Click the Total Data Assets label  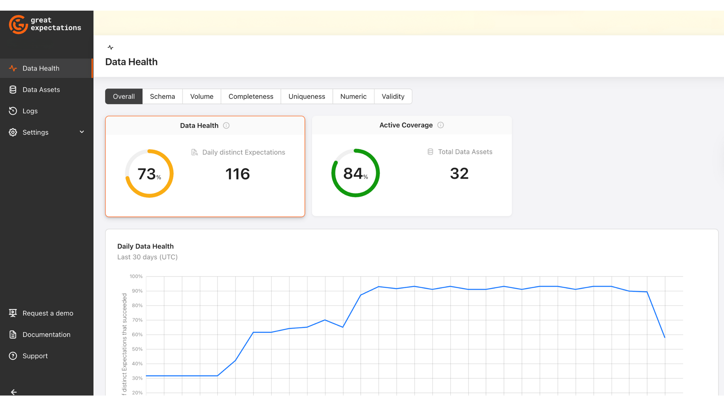tap(465, 152)
